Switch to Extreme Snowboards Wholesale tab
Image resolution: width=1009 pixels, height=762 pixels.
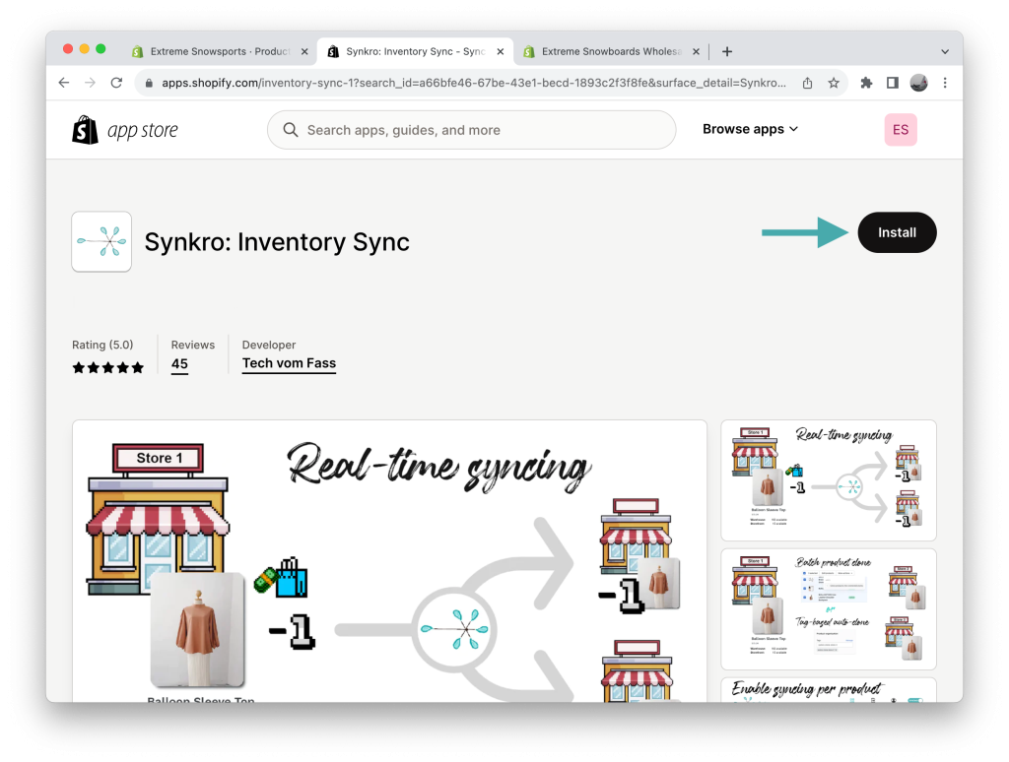(x=610, y=51)
